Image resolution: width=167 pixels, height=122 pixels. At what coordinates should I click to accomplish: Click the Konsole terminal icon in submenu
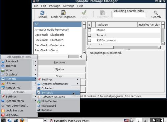point(39,110)
